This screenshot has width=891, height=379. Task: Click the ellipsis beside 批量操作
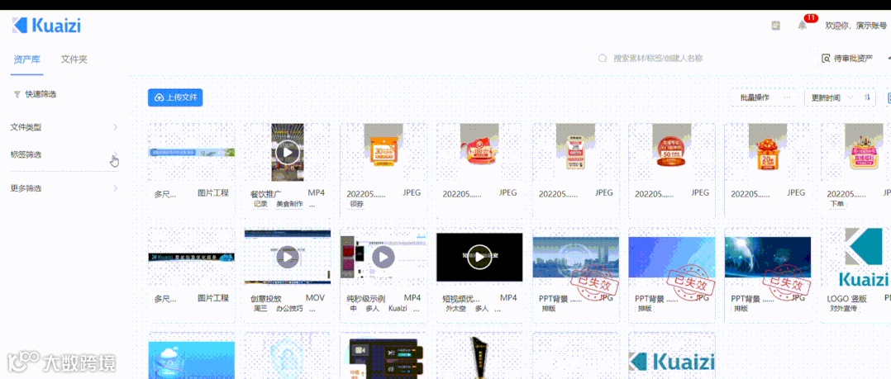[x=787, y=97]
